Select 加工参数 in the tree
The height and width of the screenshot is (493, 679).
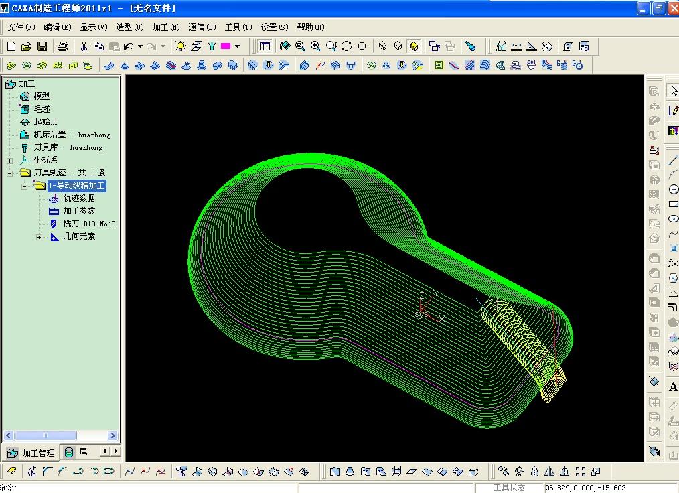click(78, 211)
